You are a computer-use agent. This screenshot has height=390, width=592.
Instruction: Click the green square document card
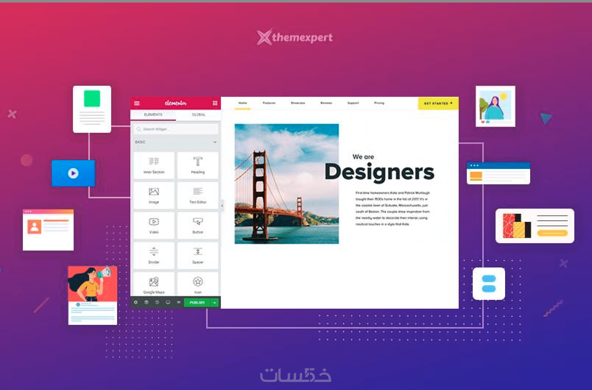coord(92,109)
